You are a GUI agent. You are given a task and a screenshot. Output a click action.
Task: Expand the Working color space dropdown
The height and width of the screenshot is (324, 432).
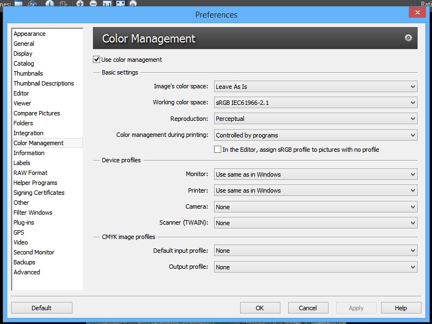(315, 103)
